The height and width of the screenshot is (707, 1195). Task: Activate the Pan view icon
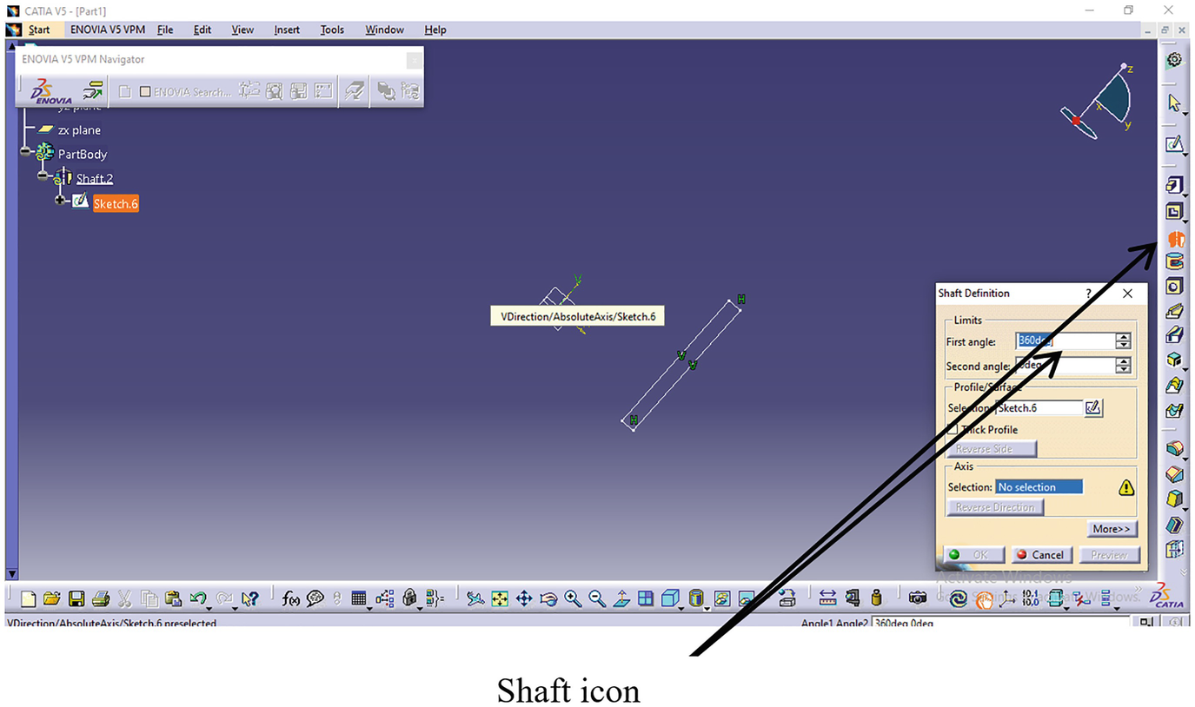pos(524,598)
